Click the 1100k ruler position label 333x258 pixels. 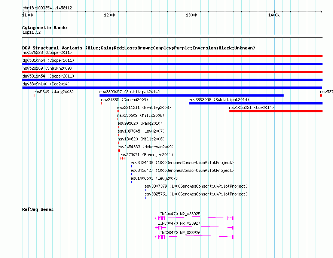(x=28, y=15)
